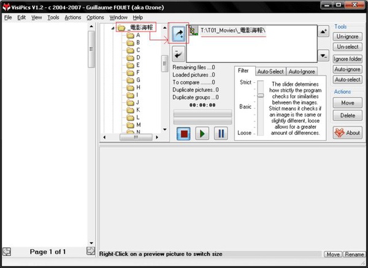Click the Un-select button
The image size is (368, 268).
tap(347, 47)
